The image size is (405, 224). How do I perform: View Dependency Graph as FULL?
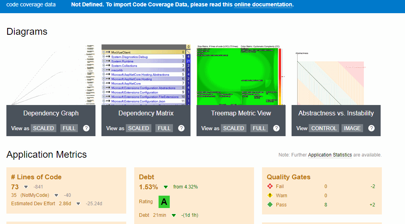[x=69, y=128]
